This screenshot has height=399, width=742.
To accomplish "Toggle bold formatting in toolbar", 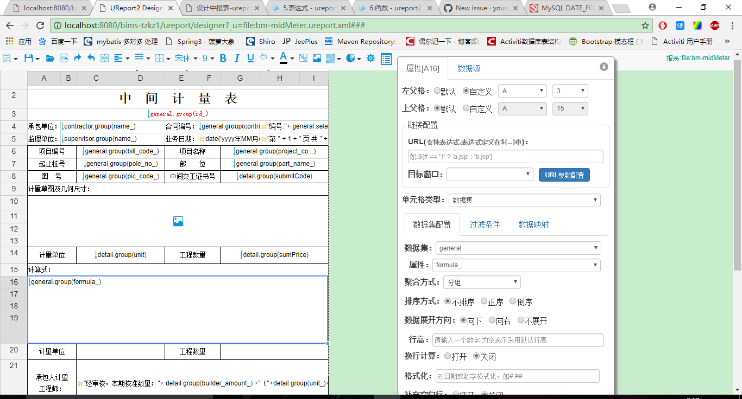I will (x=223, y=58).
